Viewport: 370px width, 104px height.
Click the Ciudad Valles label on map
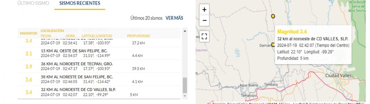(338, 75)
